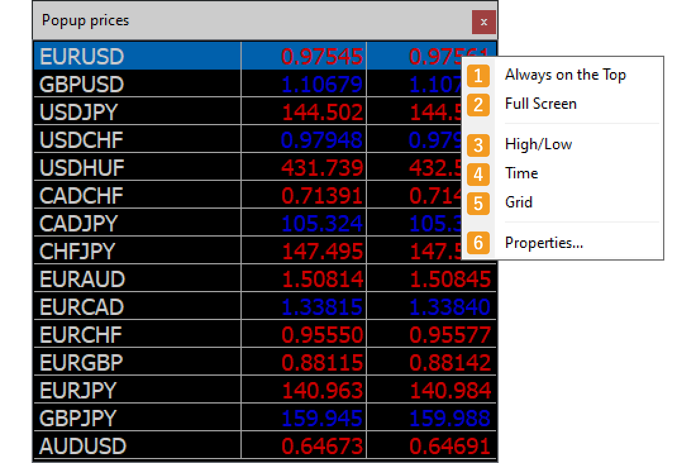Toggle Full Screen display
This screenshot has width=696, height=463.
coord(540,104)
